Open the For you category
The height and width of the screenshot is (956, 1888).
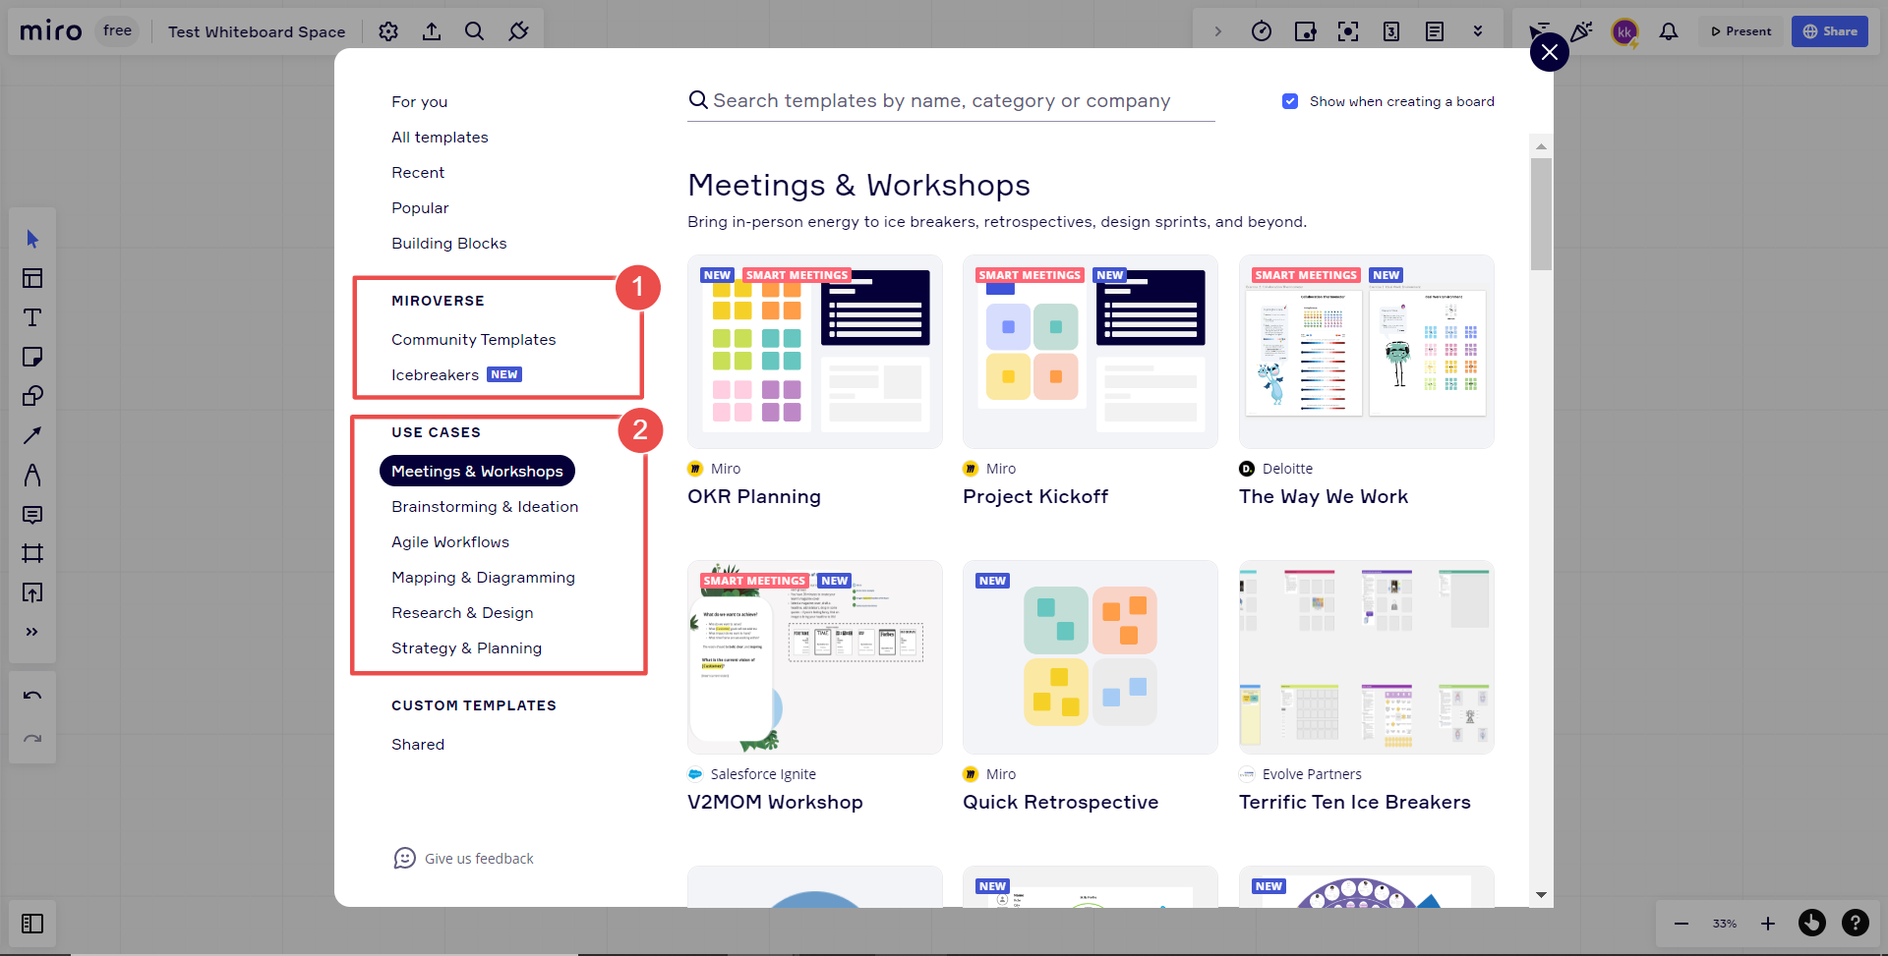419,101
